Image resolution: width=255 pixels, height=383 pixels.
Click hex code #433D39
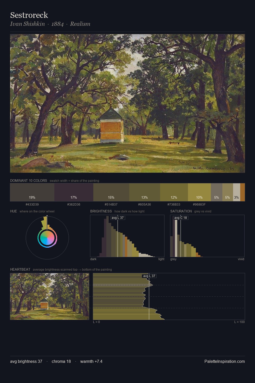click(32, 205)
